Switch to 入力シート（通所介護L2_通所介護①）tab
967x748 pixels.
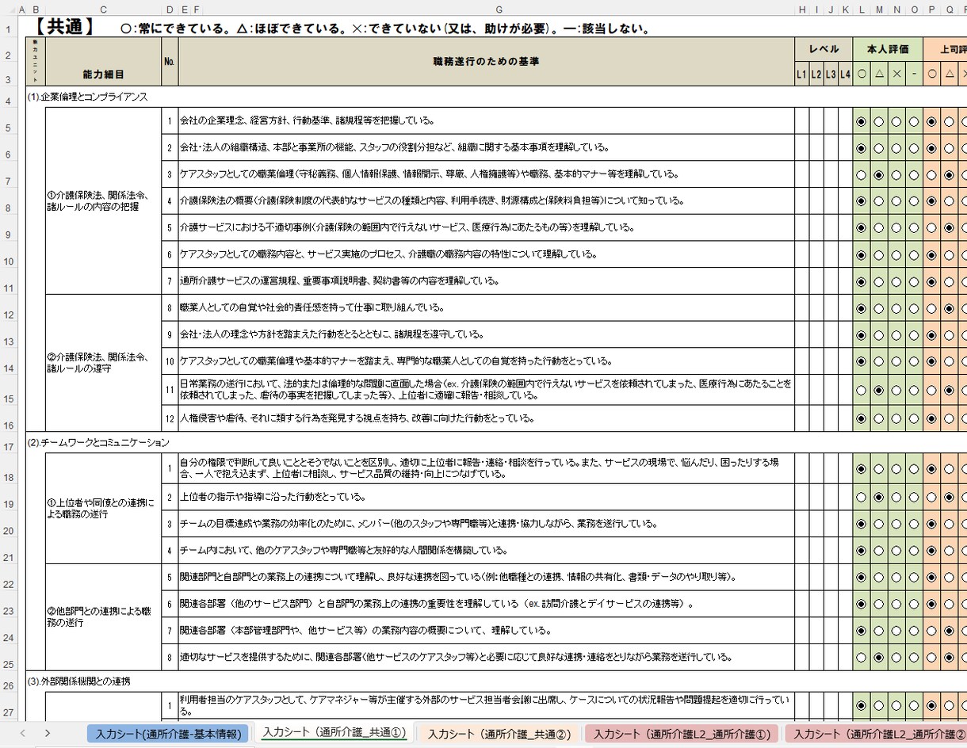[682, 734]
